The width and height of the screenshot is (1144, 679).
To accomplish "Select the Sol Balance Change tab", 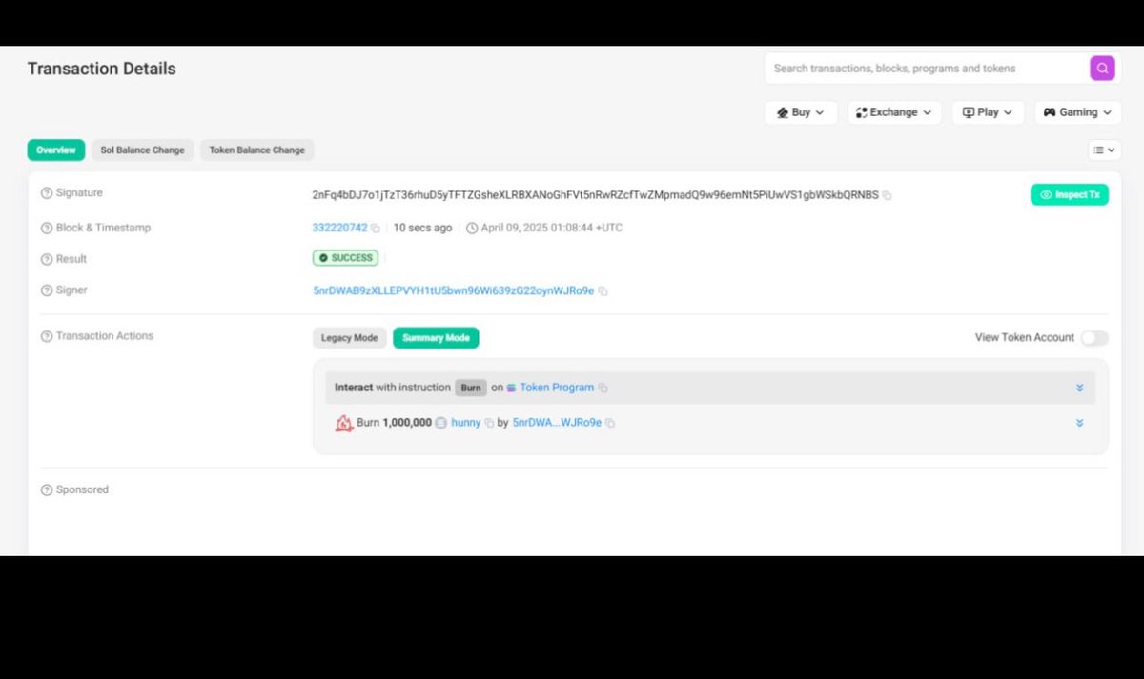I will [143, 150].
